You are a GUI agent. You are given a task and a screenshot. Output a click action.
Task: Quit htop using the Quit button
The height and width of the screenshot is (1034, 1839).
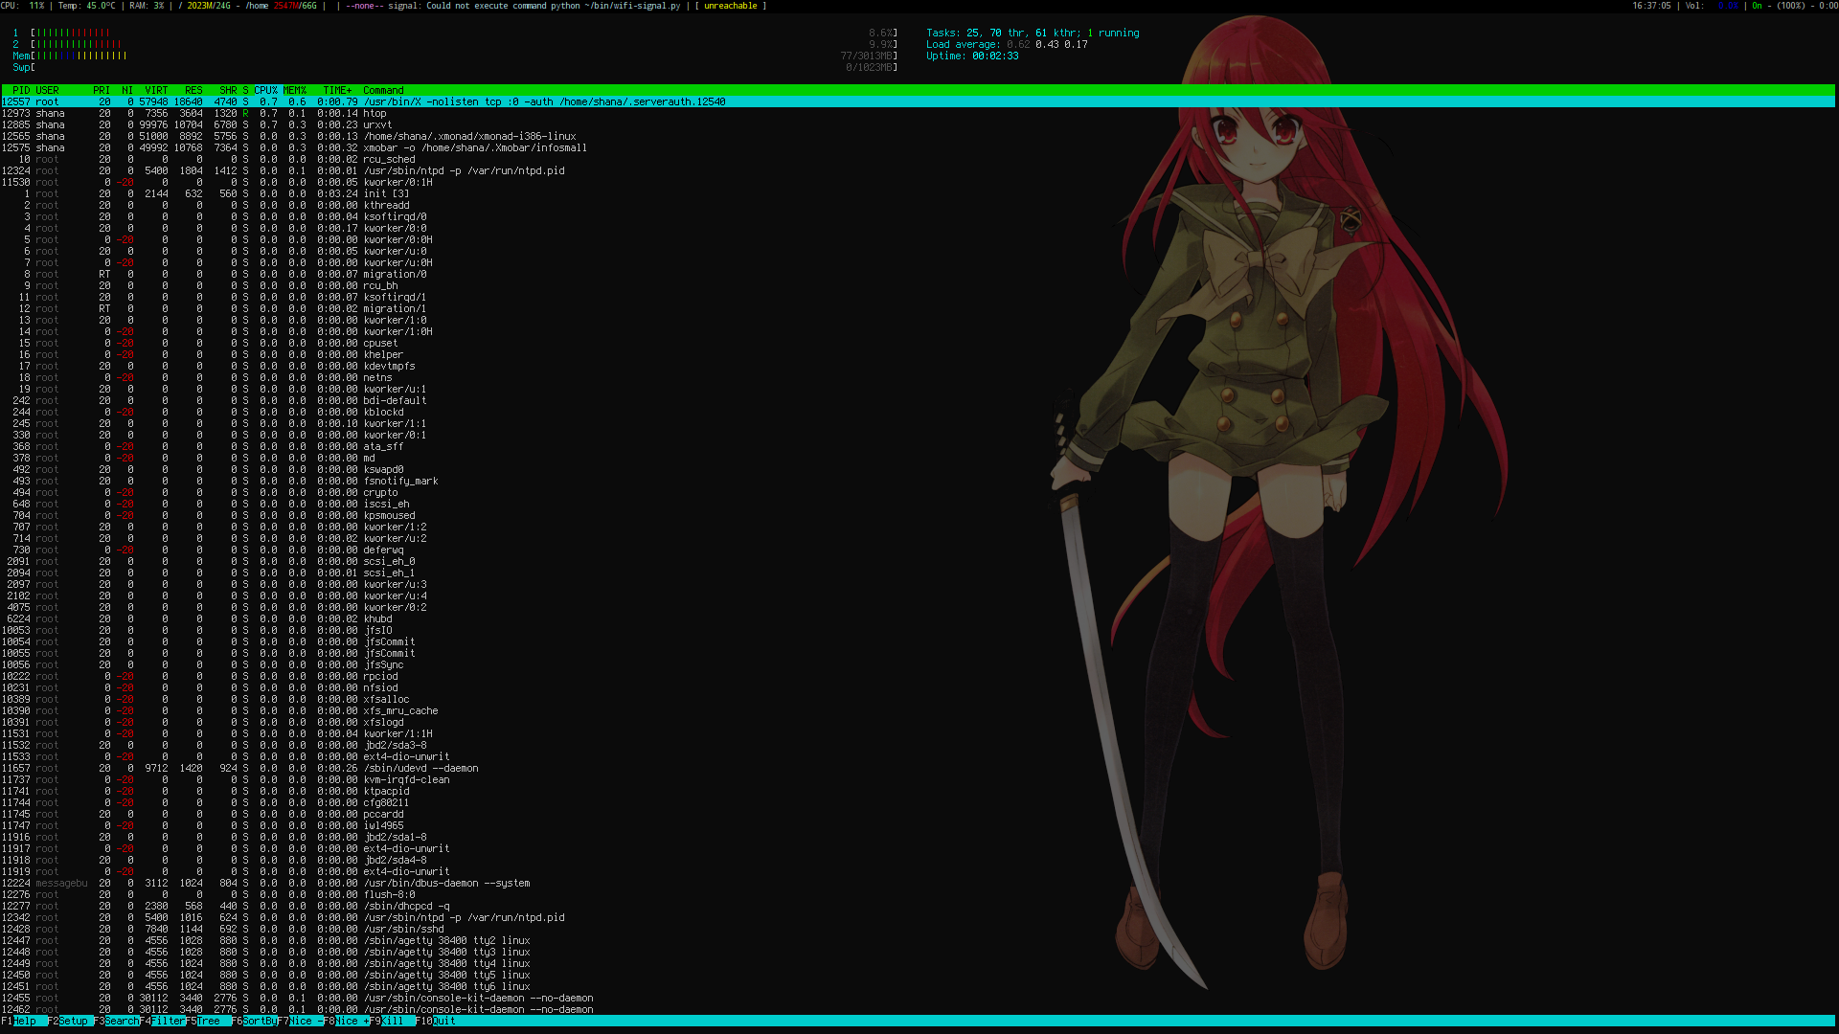tap(436, 1021)
